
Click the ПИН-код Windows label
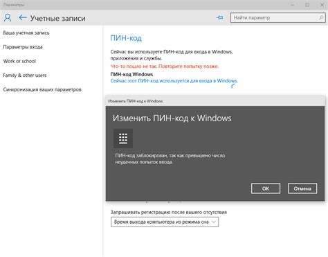(131, 74)
